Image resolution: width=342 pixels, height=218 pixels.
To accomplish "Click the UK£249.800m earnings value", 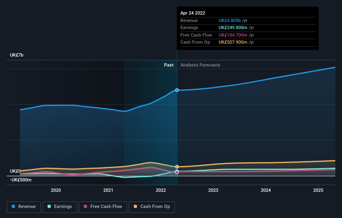I will (x=233, y=27).
